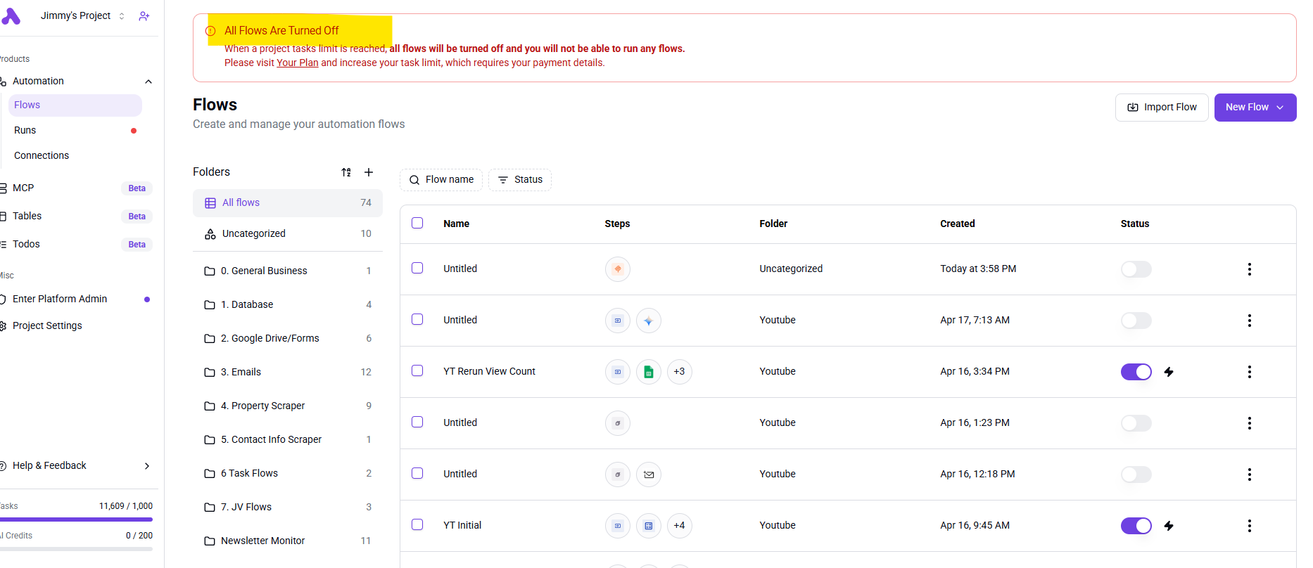Click the Tasks usage progress bar

click(x=76, y=519)
